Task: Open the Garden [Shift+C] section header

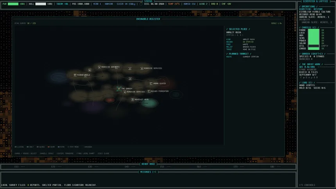Action: [x=312, y=54]
